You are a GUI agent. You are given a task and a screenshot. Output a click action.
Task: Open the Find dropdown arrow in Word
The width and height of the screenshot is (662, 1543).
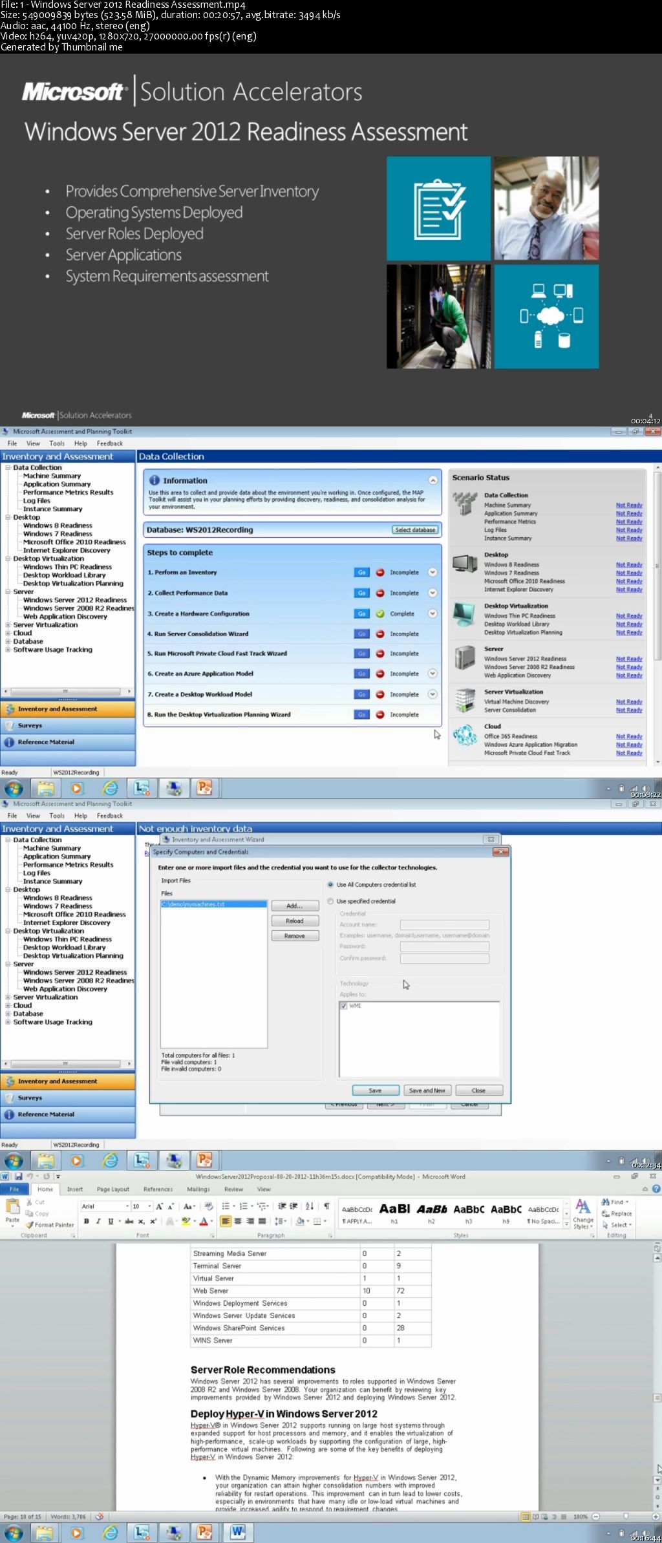[627, 1202]
